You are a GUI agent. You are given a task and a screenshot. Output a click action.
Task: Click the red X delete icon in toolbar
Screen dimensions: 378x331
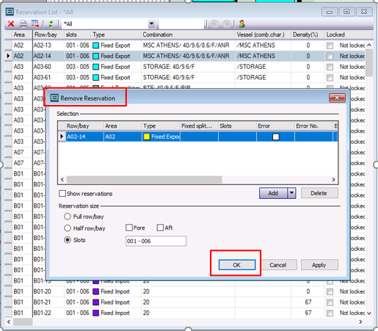click(x=11, y=24)
